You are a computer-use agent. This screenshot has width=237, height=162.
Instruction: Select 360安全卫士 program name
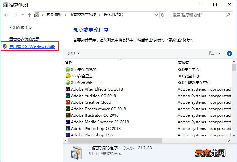(82, 76)
